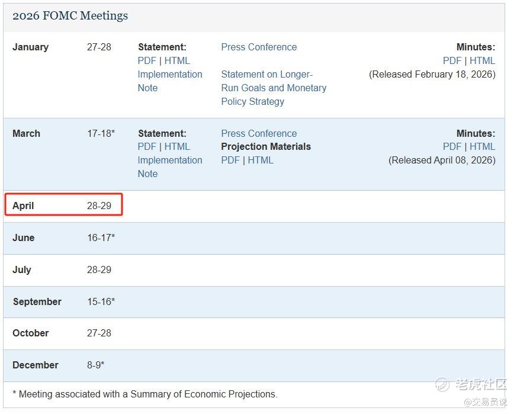Open January statement PDF link
Image resolution: width=517 pixels, height=414 pixels.
pyautogui.click(x=147, y=60)
